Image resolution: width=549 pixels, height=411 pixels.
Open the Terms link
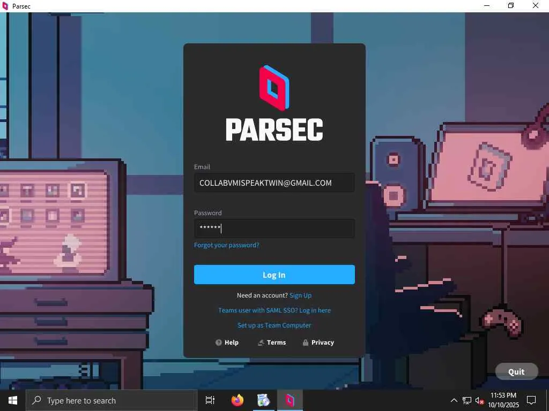pyautogui.click(x=272, y=342)
